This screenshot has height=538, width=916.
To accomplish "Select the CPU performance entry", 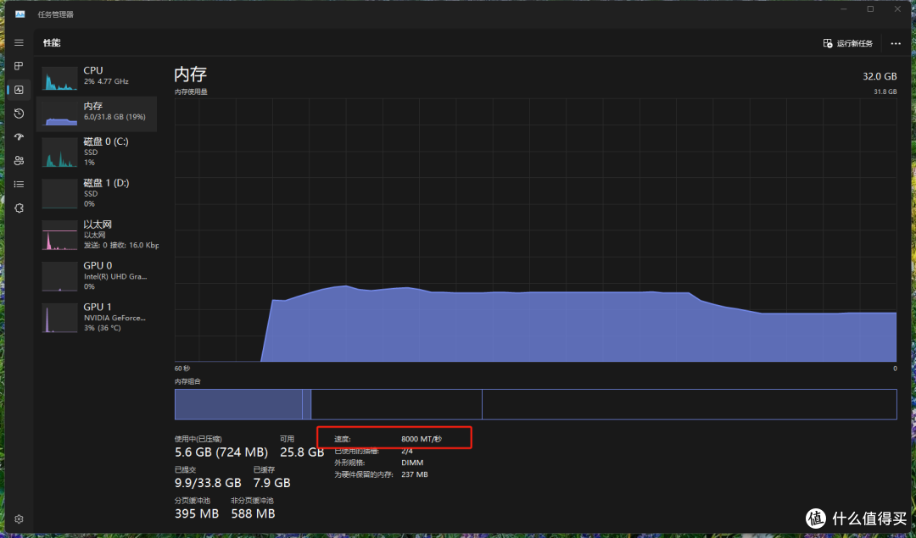I will 97,78.
